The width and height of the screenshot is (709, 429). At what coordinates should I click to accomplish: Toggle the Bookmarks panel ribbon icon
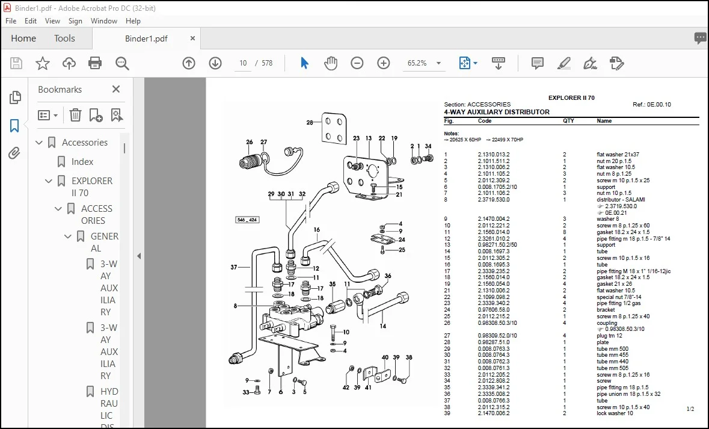click(x=14, y=126)
